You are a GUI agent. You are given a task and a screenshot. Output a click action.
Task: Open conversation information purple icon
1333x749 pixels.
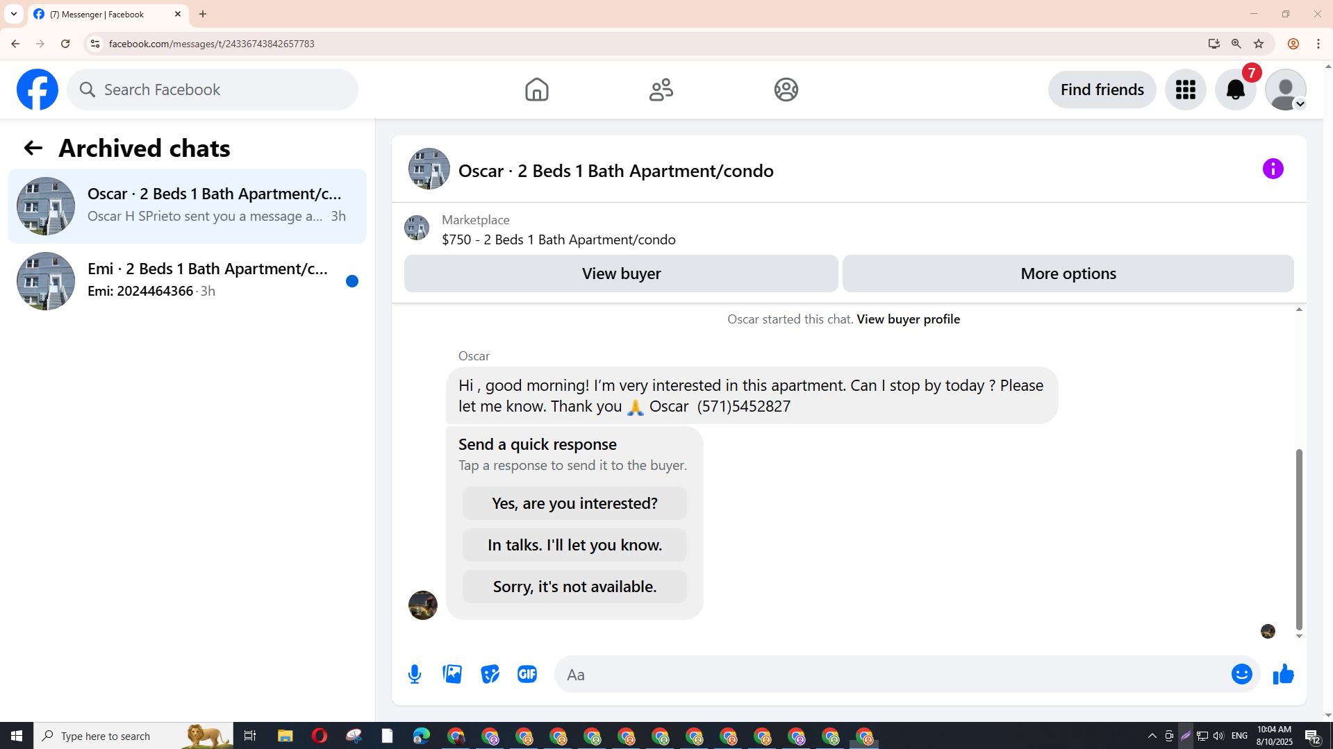(x=1273, y=169)
